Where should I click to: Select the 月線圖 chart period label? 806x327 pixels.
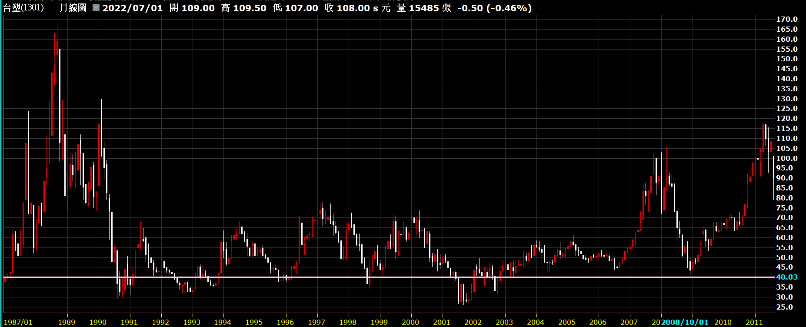73,8
